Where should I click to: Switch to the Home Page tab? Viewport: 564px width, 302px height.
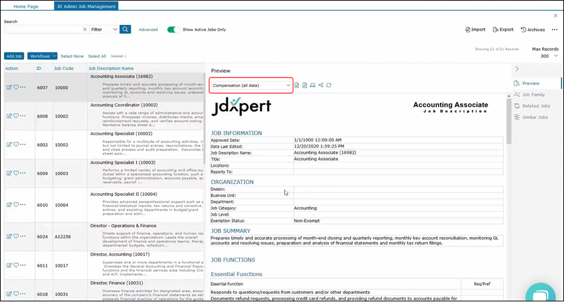coord(26,6)
